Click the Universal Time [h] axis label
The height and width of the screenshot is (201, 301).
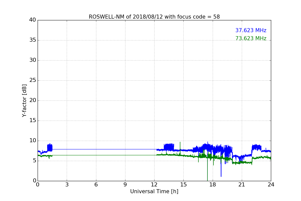(x=154, y=191)
